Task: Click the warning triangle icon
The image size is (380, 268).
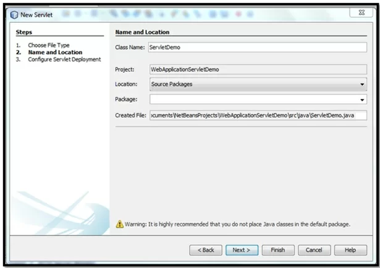Action: point(119,224)
